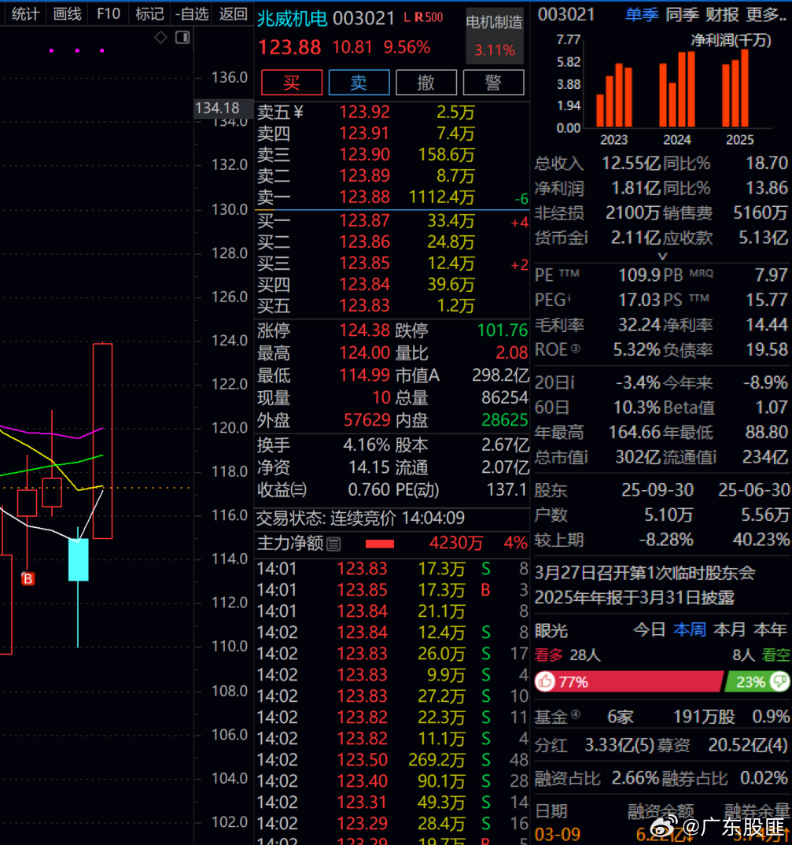Click the diamond icon above chart
Screen dimensions: 792x845
pos(160,37)
